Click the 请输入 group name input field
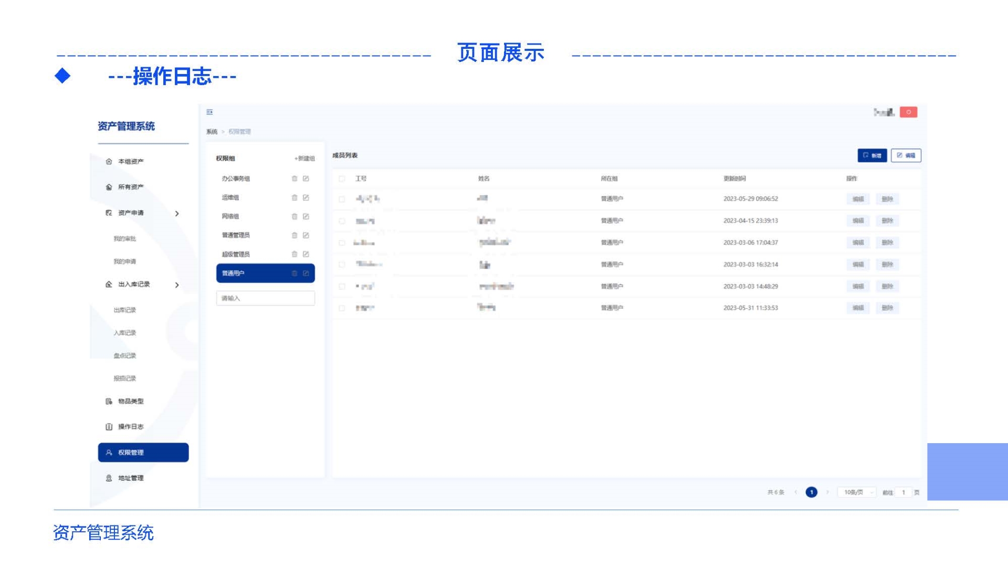This screenshot has height=567, width=1008. 265,298
